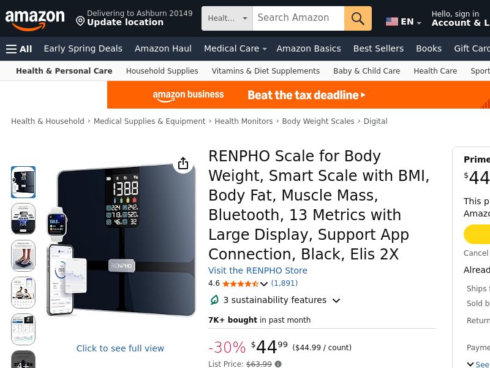
Task: Expand the See more chevron at bottom right
Action: click(x=471, y=364)
